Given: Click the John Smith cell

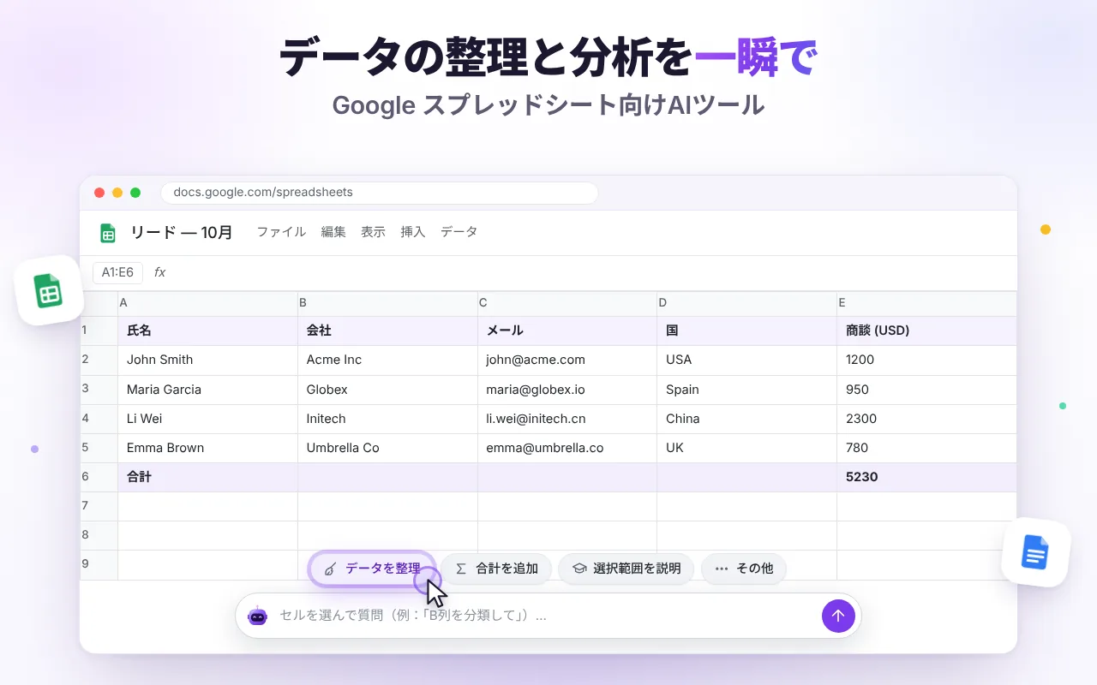Looking at the screenshot, I should pyautogui.click(x=207, y=360).
